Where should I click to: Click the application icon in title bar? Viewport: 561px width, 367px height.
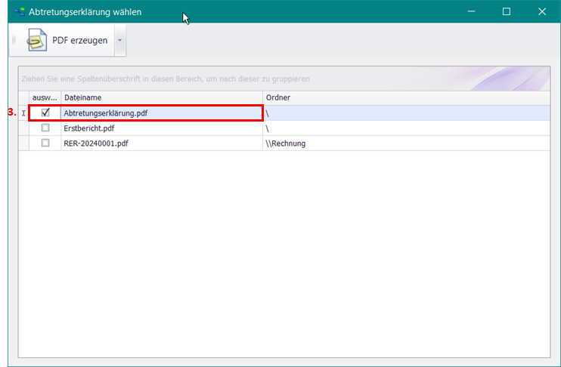coord(18,12)
